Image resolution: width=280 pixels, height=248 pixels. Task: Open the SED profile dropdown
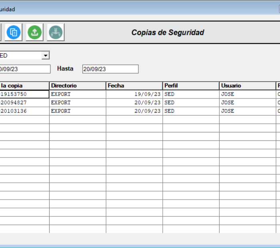46,56
